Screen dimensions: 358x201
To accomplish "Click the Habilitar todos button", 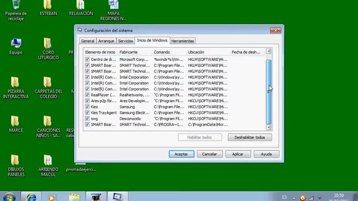I will [200, 137].
